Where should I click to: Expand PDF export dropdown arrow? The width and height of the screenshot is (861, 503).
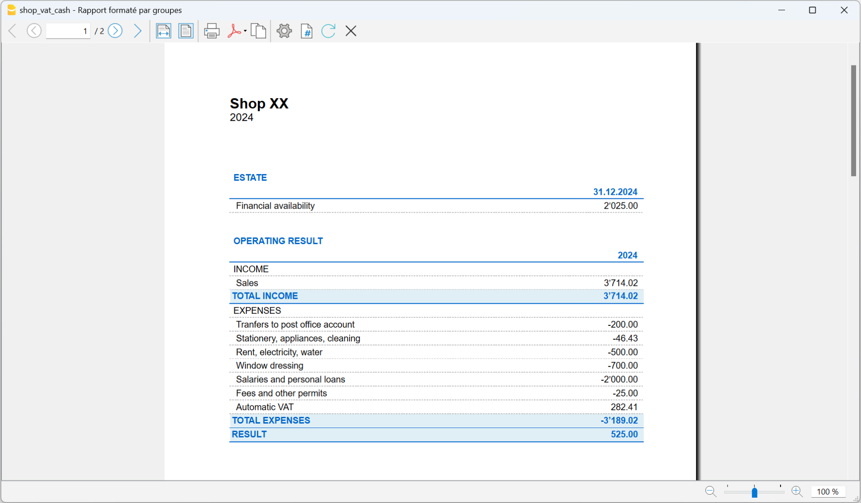pyautogui.click(x=245, y=31)
